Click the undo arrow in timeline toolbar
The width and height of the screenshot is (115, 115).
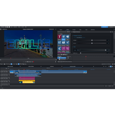pos(1,64)
